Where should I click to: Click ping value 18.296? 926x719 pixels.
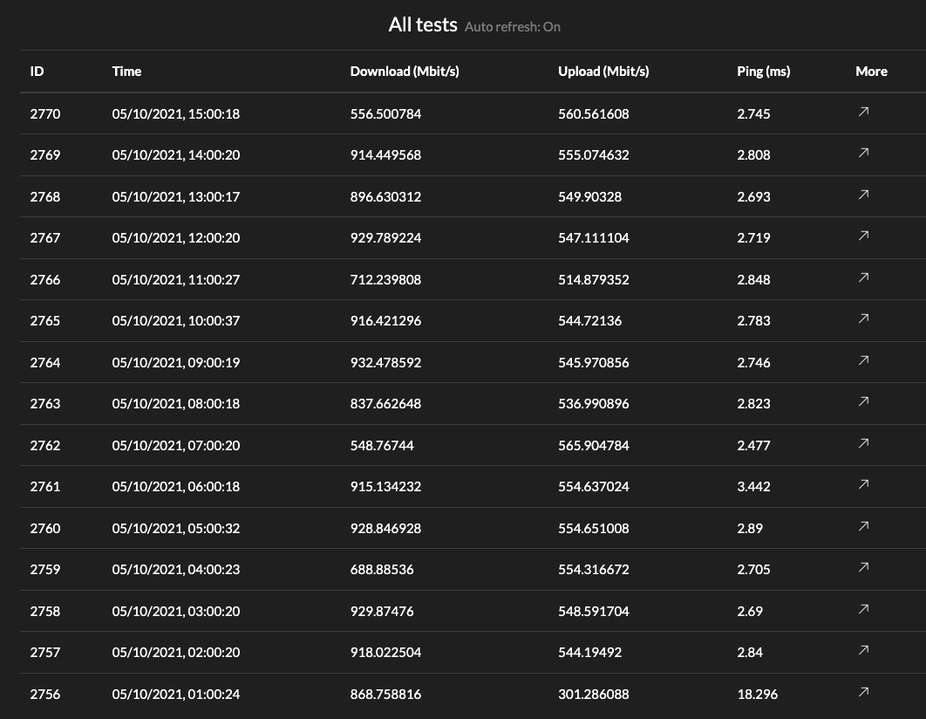(x=758, y=695)
